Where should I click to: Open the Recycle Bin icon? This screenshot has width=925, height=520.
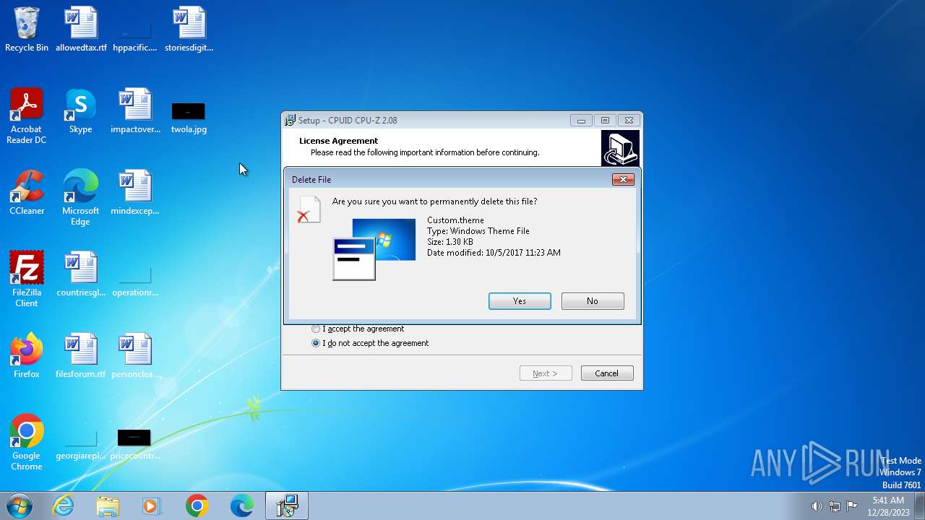[27, 30]
